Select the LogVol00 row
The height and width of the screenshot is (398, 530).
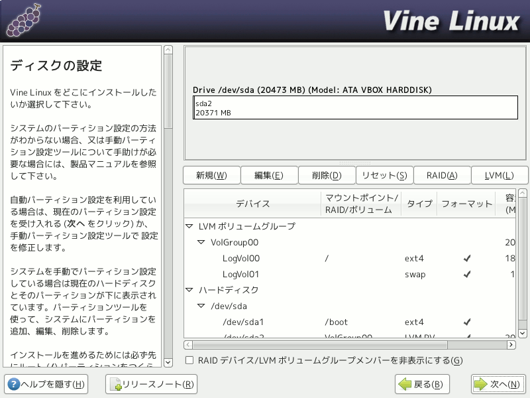(350, 259)
